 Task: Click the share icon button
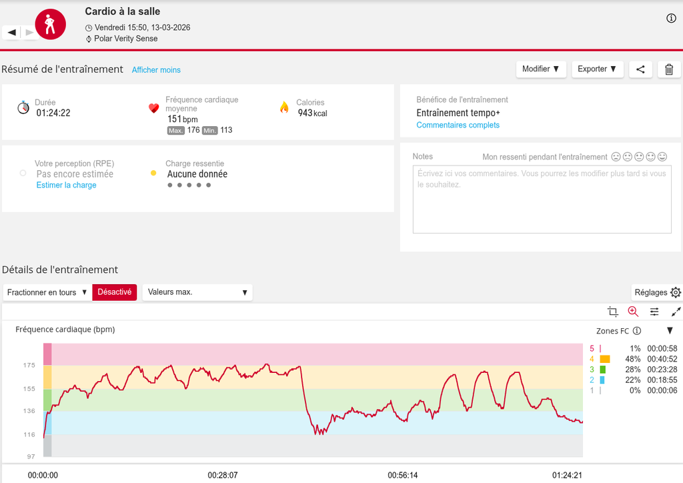tap(640, 69)
